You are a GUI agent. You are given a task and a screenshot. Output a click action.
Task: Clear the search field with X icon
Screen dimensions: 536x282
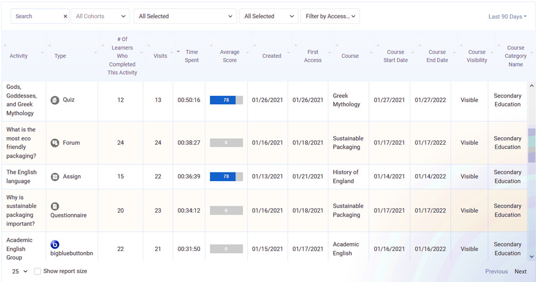click(x=65, y=17)
